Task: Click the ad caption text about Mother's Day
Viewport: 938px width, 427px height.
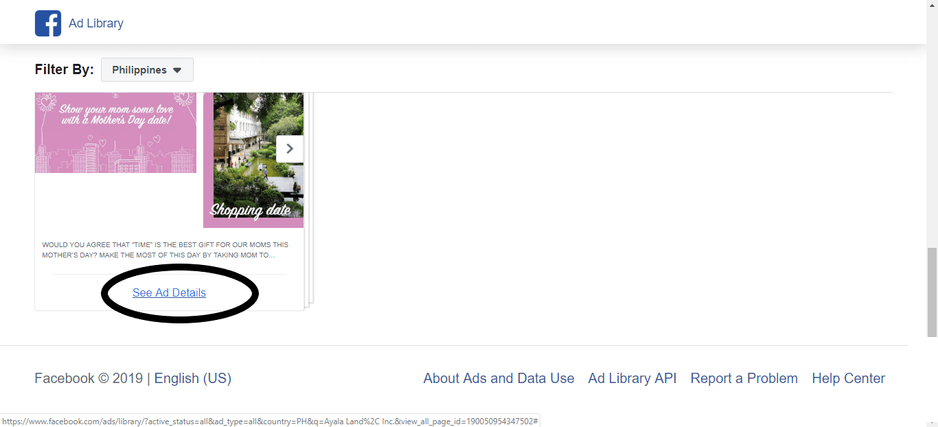Action: pyautogui.click(x=165, y=250)
